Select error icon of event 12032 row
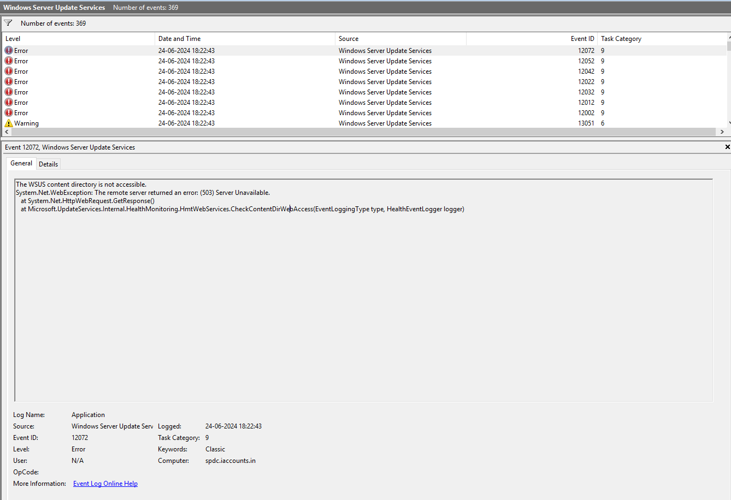This screenshot has height=500, width=731. point(9,92)
